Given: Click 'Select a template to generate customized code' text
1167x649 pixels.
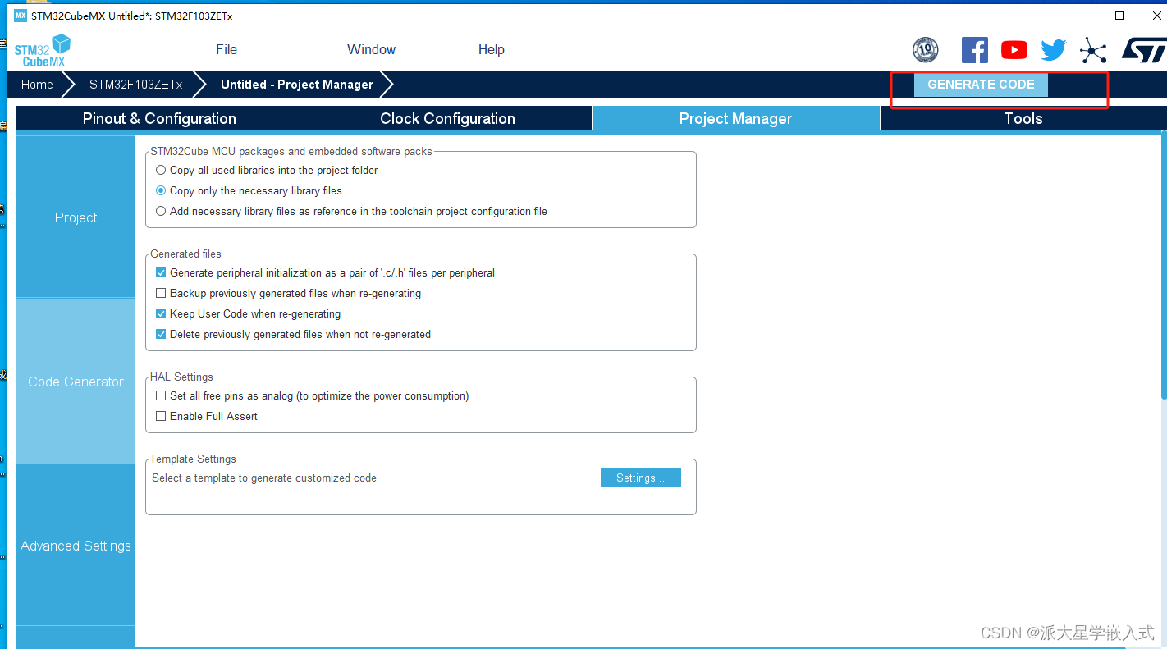Looking at the screenshot, I should coord(264,478).
